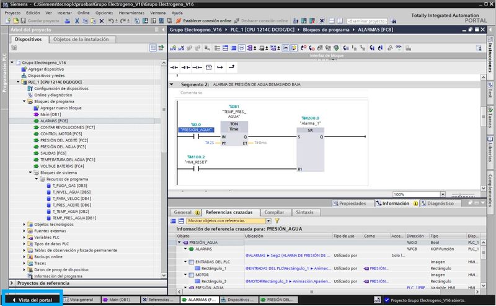Collapse the Bloques de programa folder

pos(24,101)
